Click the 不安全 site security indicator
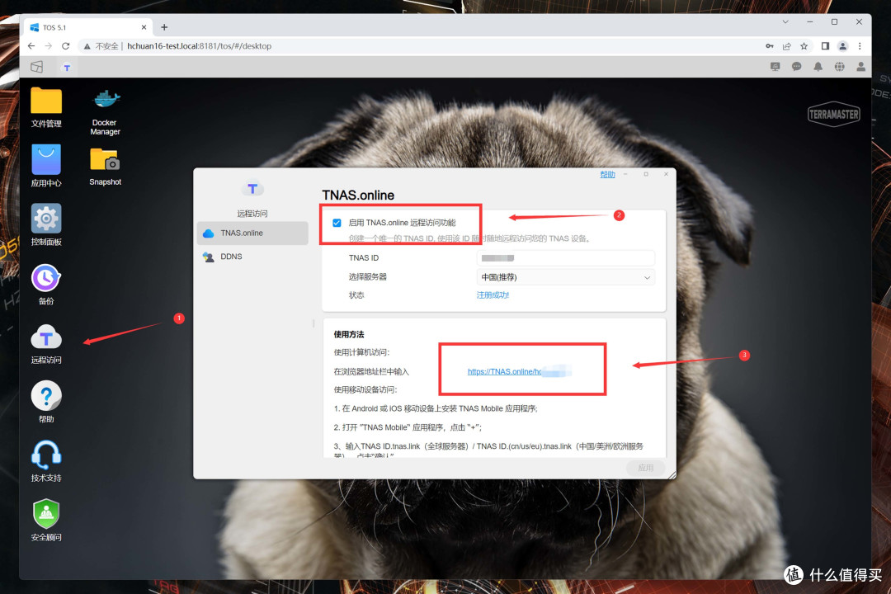Viewport: 891px width, 594px height. [x=101, y=46]
